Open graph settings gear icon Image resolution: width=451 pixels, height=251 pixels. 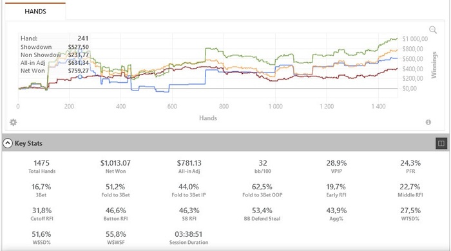14,123
